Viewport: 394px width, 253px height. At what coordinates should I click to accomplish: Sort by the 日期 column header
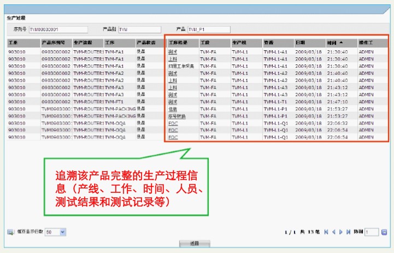(x=310, y=43)
